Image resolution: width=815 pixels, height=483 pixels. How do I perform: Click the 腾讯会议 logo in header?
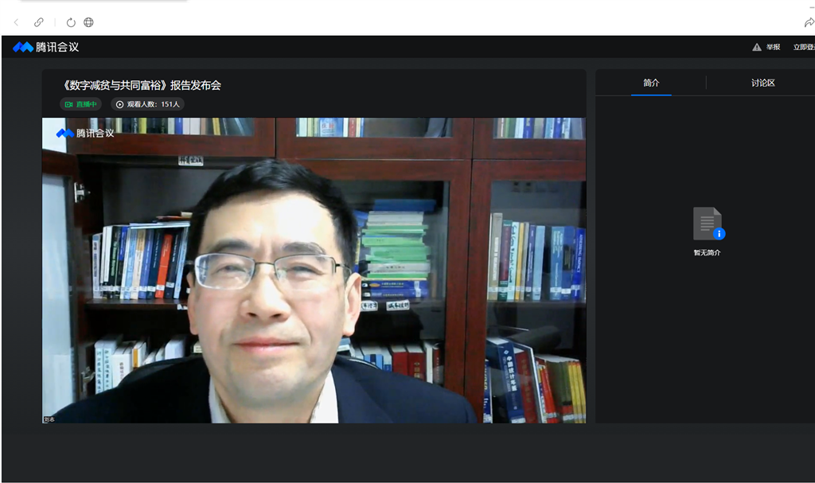46,47
